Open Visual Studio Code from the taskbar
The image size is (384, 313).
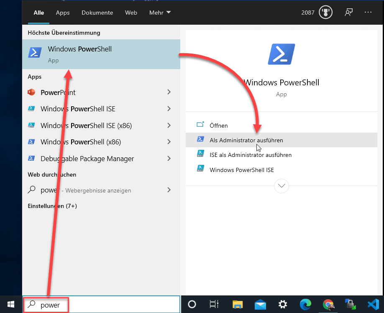pos(374,305)
